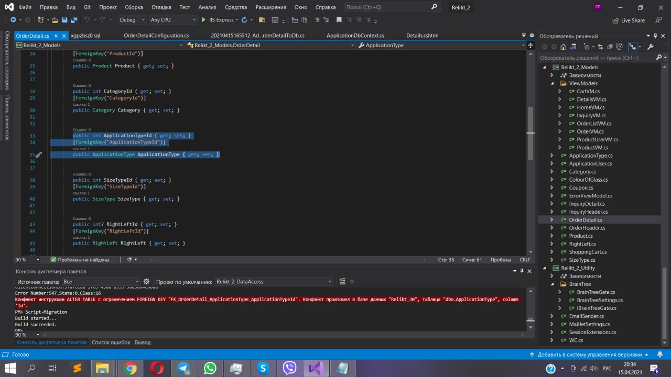Click the pending changes filter clock icon
The height and width of the screenshot is (377, 671).
tap(587, 47)
